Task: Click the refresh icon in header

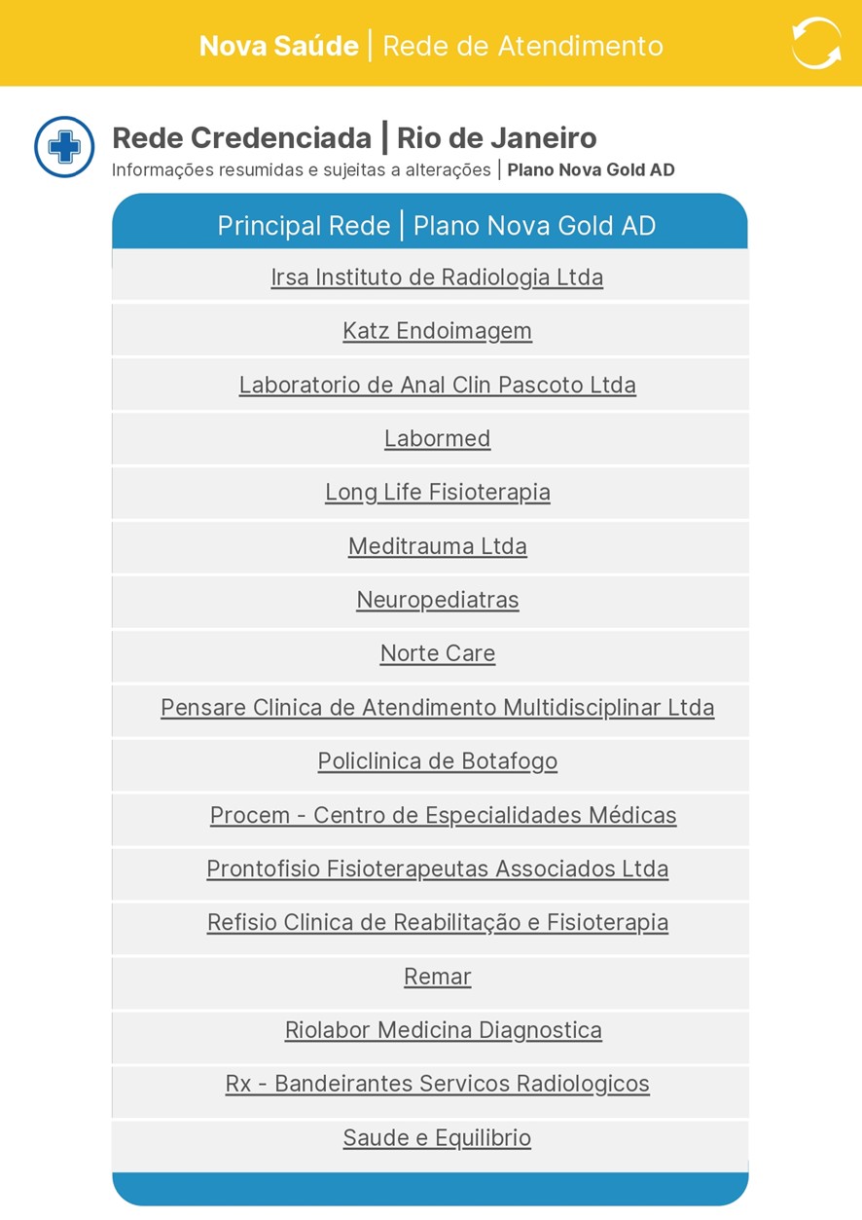Action: pos(815,44)
